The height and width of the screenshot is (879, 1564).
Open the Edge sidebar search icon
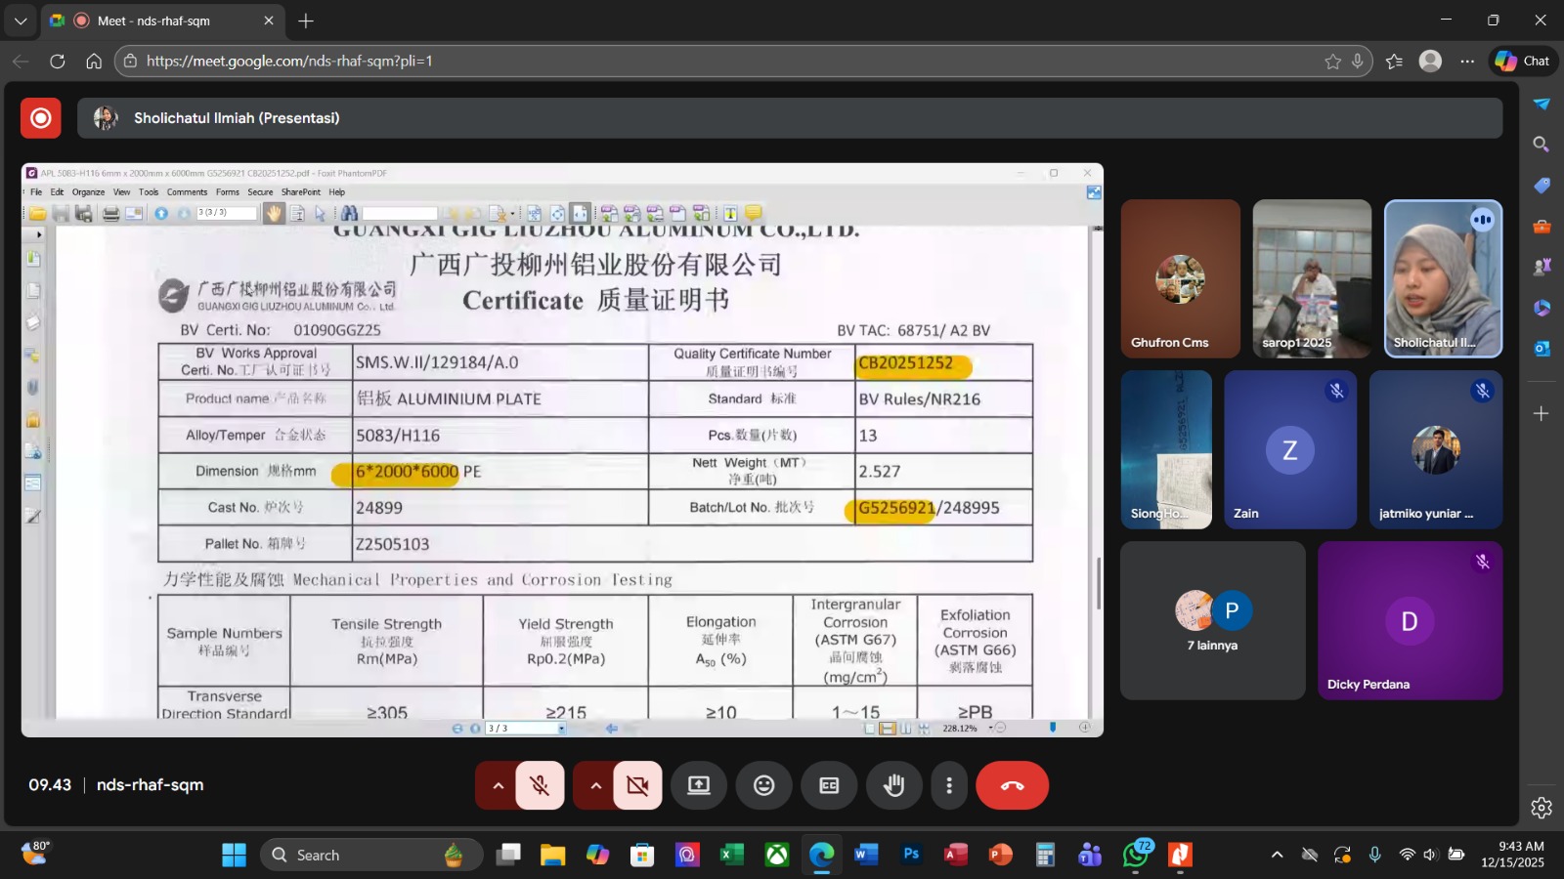tap(1542, 145)
